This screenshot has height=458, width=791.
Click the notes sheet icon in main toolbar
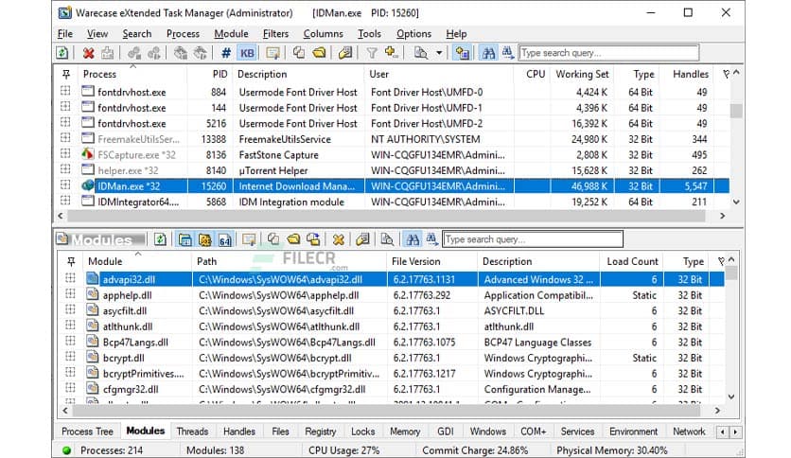click(x=272, y=53)
